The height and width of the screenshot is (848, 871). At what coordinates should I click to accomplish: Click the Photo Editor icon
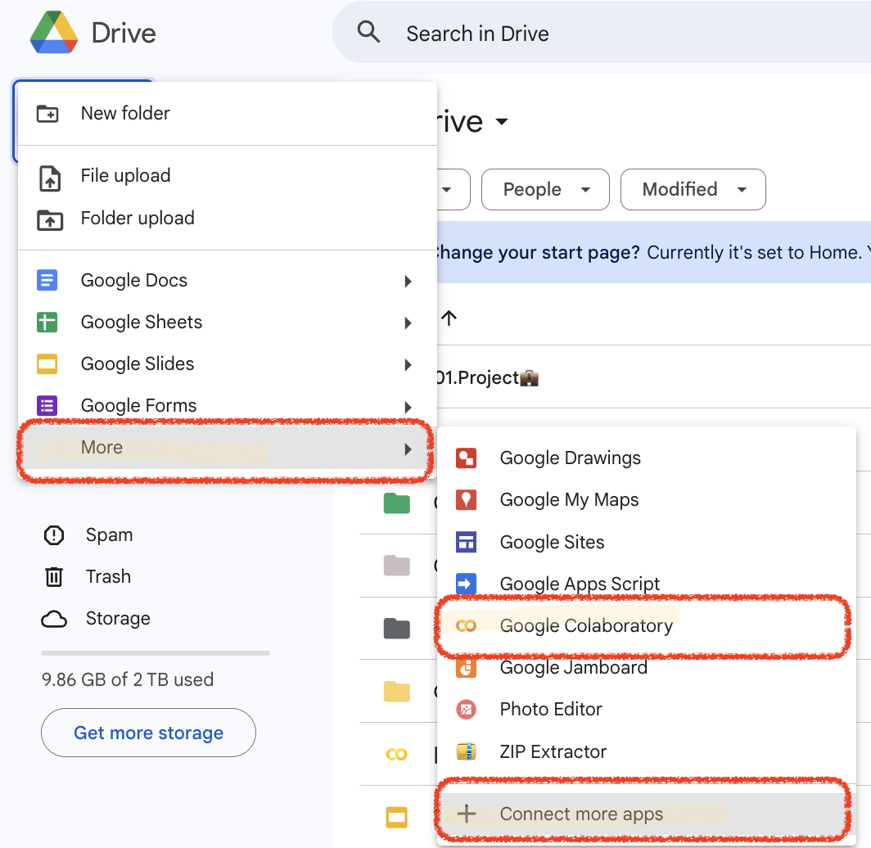pyautogui.click(x=466, y=709)
